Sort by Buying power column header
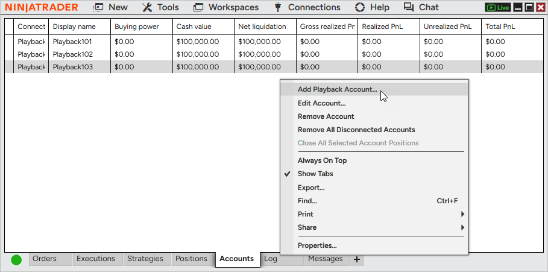Viewport: 548px width, 272px height. [142, 27]
